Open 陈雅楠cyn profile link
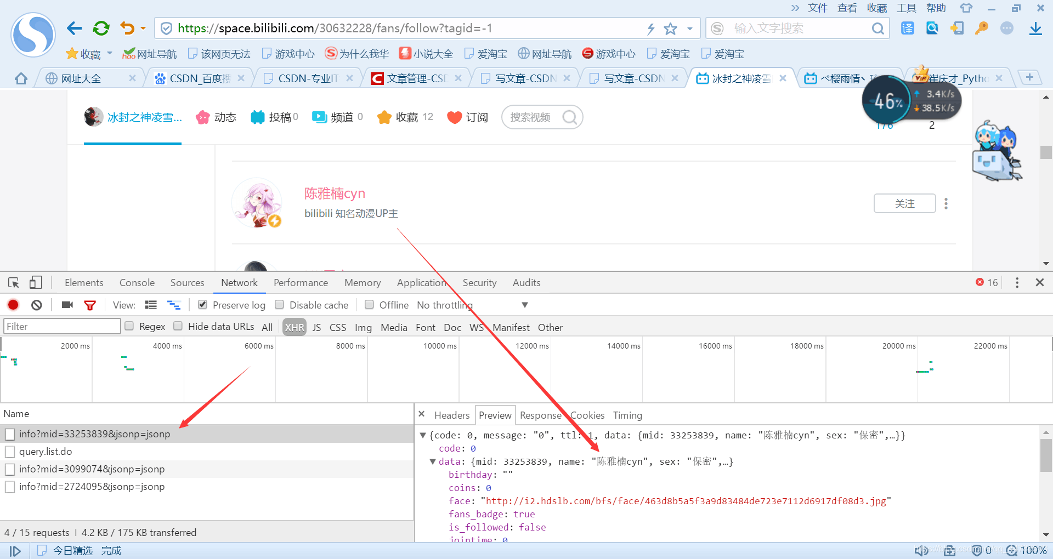Viewport: 1053px width, 559px height. (x=335, y=193)
